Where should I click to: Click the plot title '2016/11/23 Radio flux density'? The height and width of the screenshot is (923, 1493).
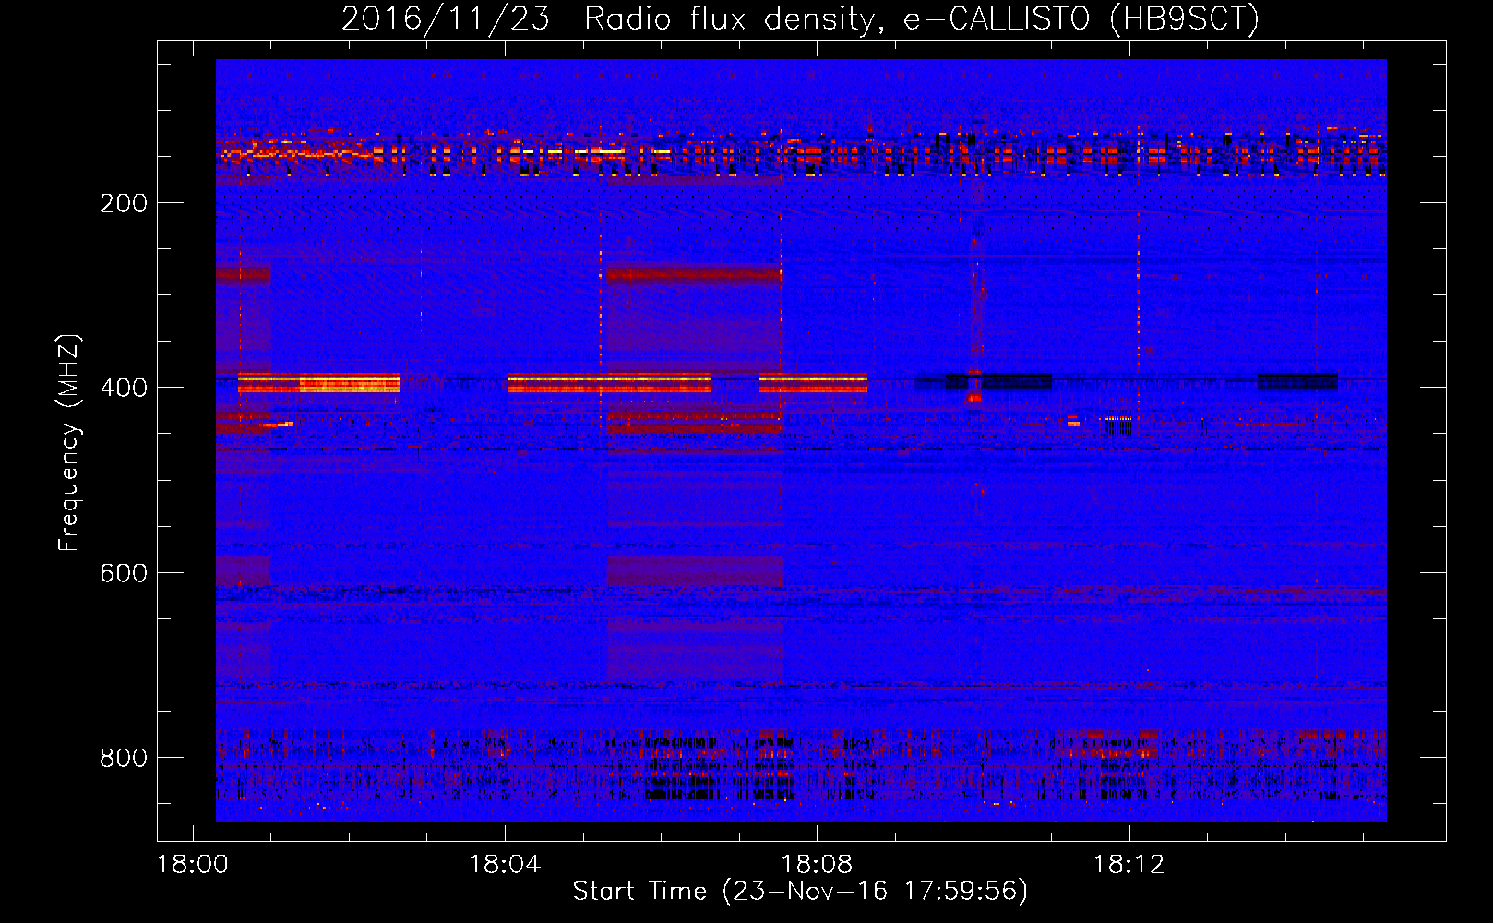pyautogui.click(x=800, y=18)
